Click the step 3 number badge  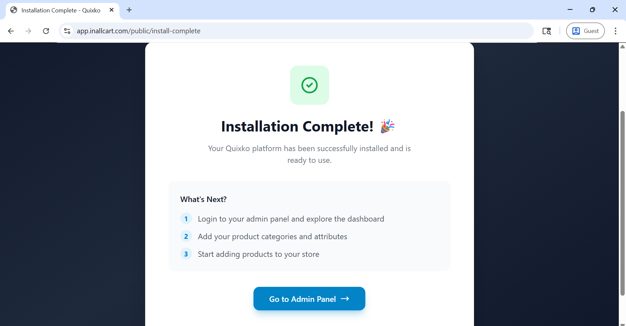coord(186,254)
